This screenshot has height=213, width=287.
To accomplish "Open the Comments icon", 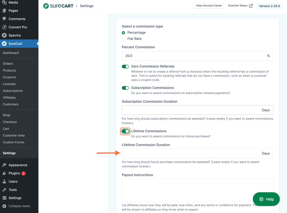I will pyautogui.click(x=4, y=19).
